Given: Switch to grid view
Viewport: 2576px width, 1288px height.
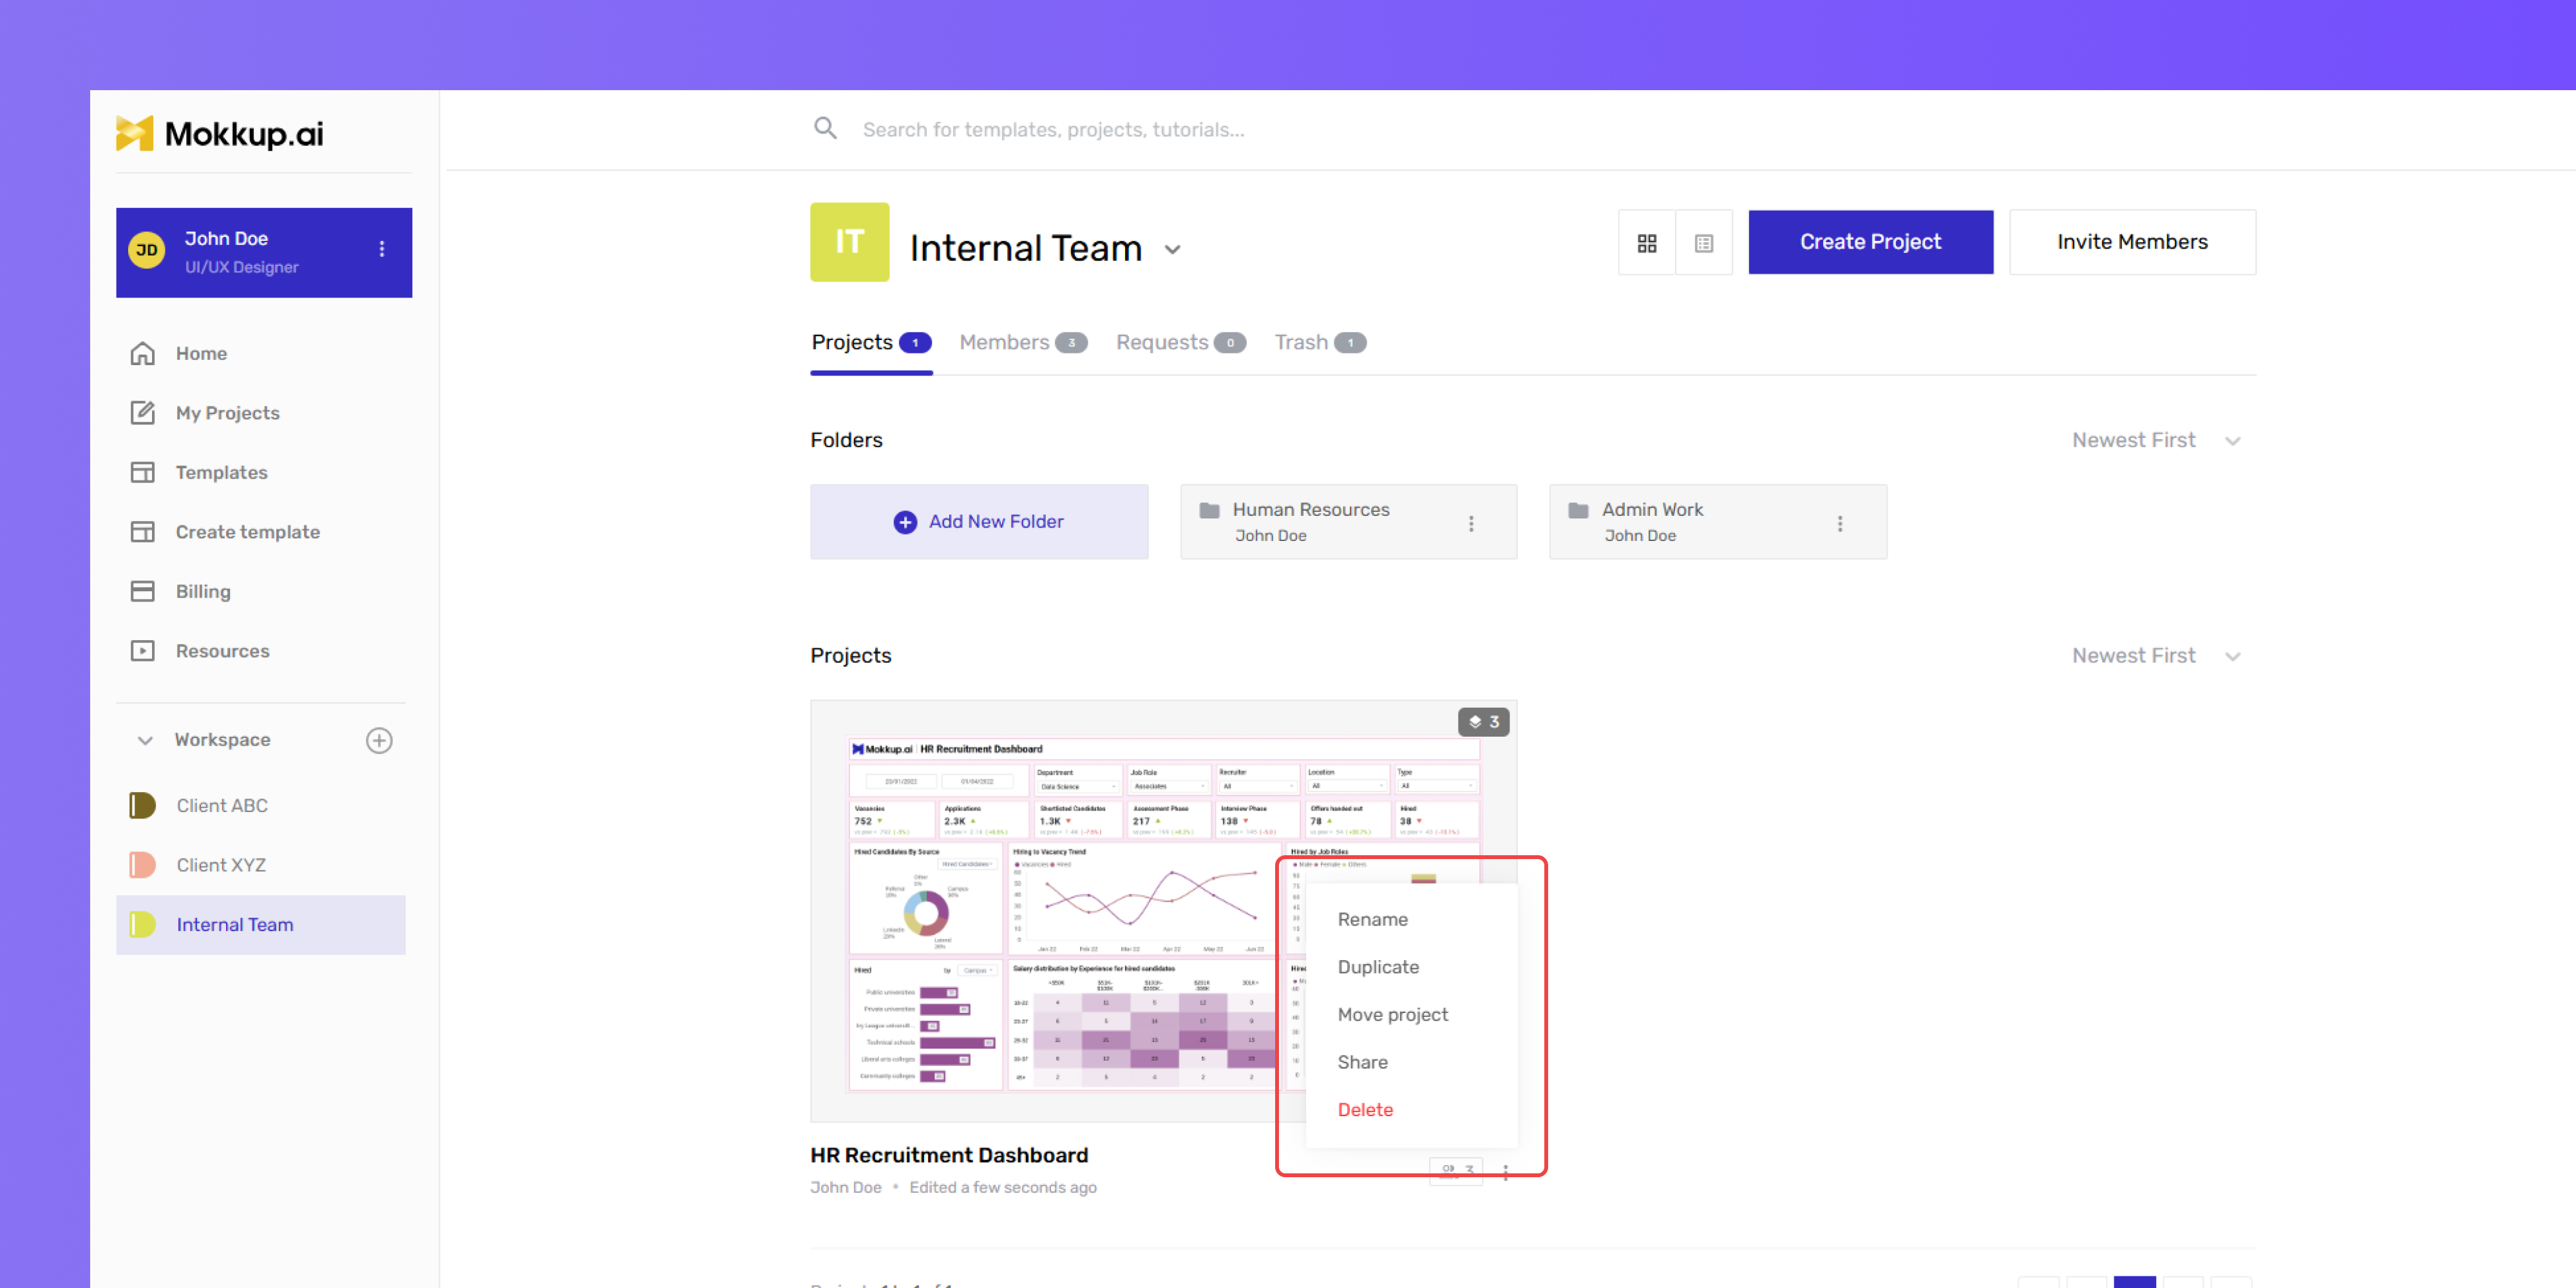Looking at the screenshot, I should (1647, 243).
